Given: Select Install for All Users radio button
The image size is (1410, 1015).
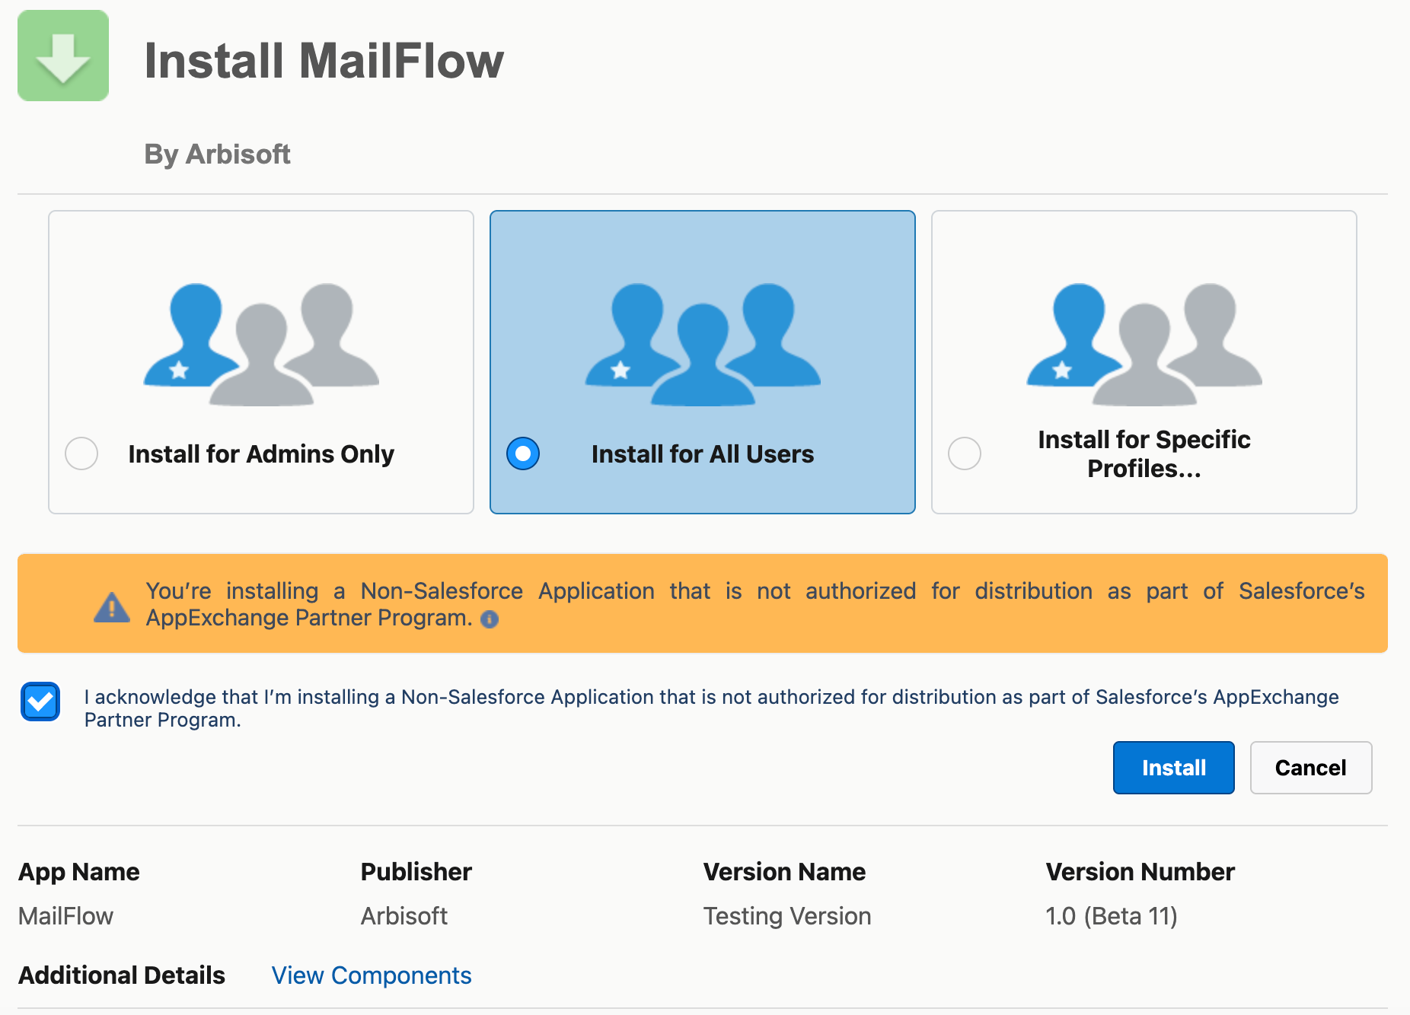Looking at the screenshot, I should [523, 453].
